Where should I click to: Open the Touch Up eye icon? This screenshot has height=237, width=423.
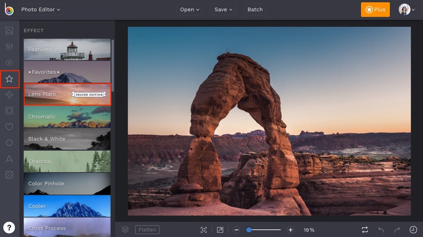pos(9,63)
